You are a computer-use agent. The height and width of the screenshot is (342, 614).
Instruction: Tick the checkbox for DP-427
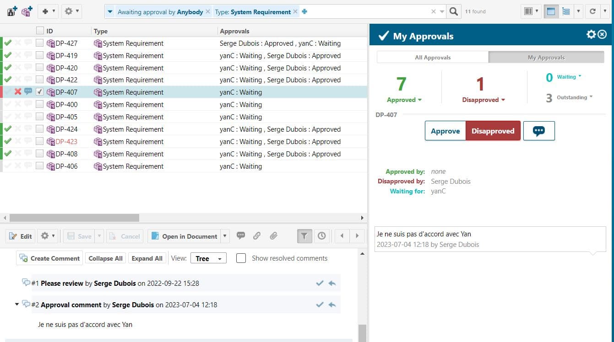point(40,43)
